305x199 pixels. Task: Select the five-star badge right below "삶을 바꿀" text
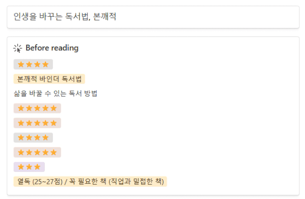(x=37, y=108)
